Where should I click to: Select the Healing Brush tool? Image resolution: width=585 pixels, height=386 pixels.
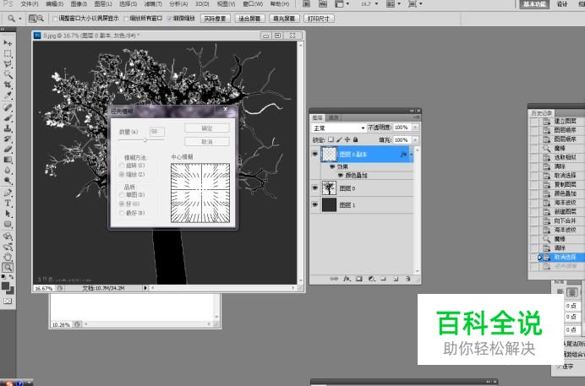[x=8, y=107]
